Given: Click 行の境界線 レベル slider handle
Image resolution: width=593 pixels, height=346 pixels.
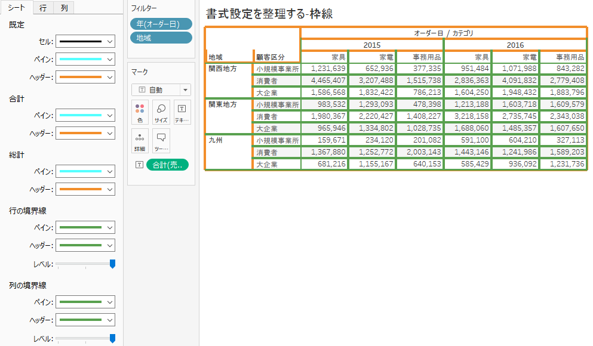Looking at the screenshot, I should point(112,264).
